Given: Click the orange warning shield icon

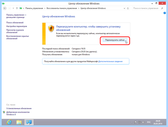Looking at the screenshot, I should [x=51, y=28].
